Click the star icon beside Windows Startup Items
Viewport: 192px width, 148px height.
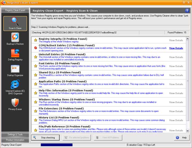tap(36, 102)
